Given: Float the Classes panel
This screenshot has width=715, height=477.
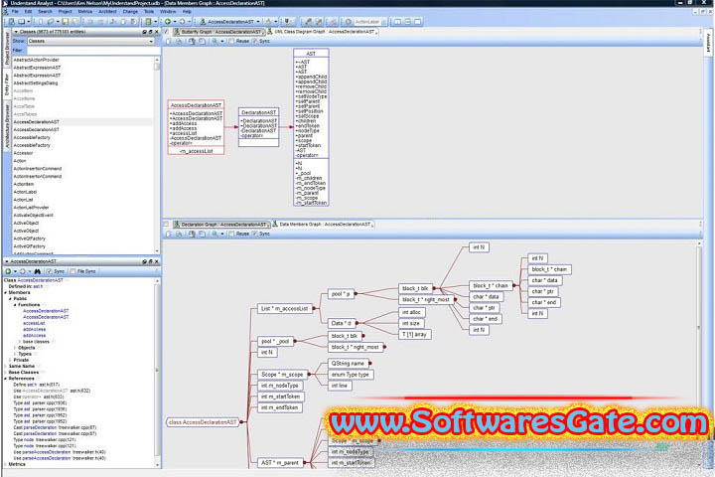Looking at the screenshot, I should 151,32.
